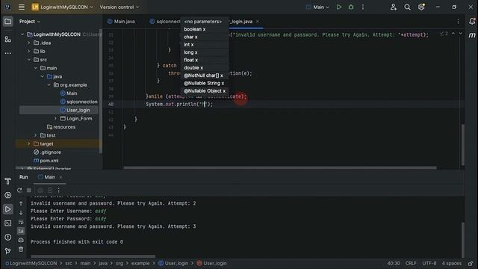
Task: Debug the Main configuration
Action: click(x=351, y=7)
